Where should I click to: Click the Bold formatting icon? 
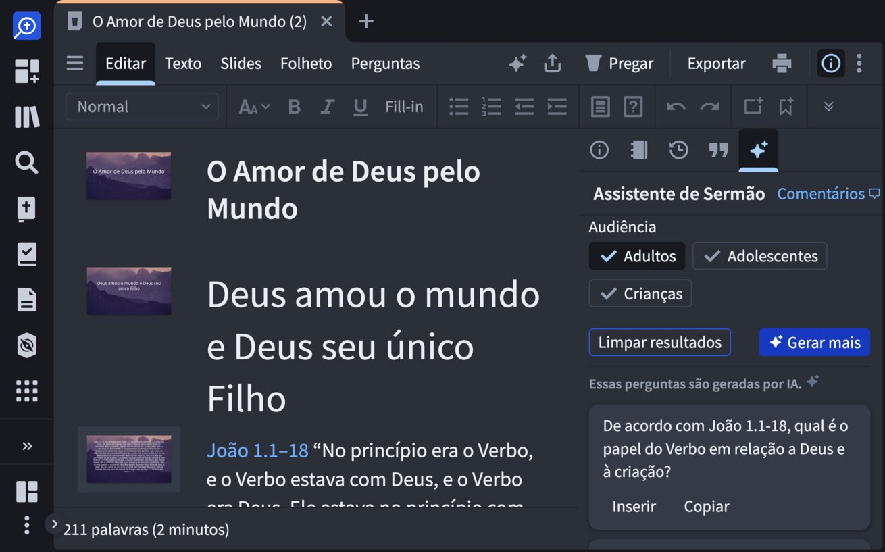click(294, 107)
